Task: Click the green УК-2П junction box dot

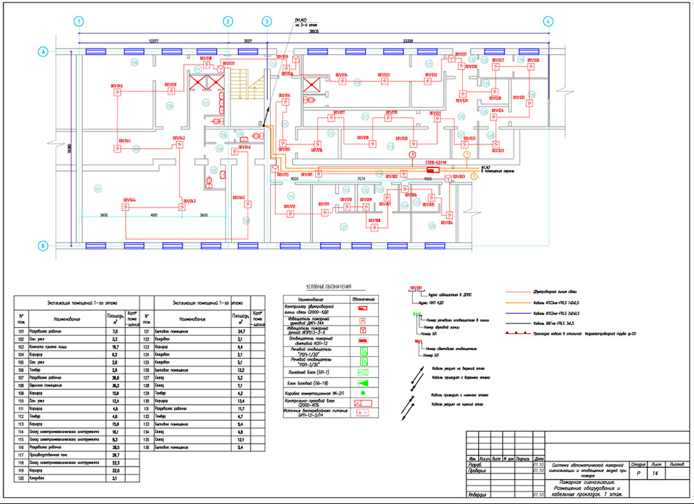Action: [362, 393]
